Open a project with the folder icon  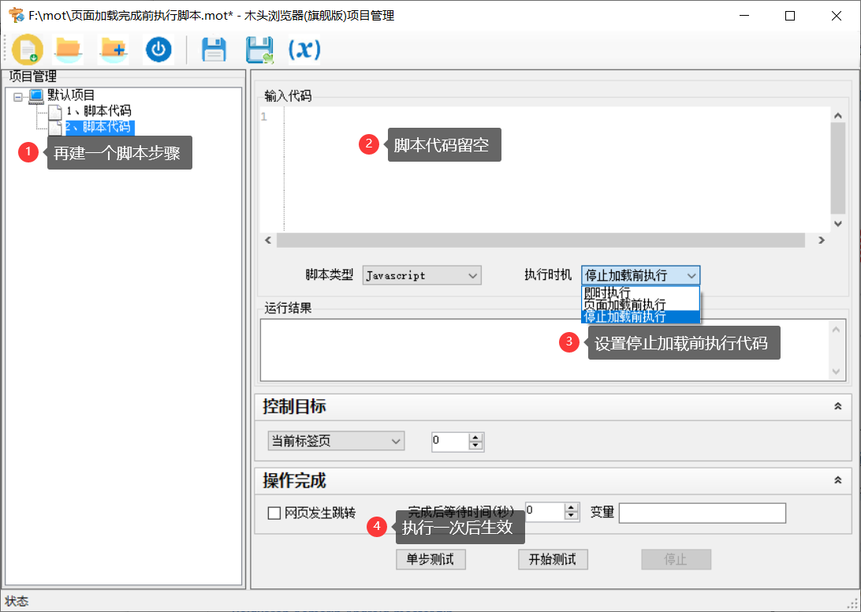(69, 50)
